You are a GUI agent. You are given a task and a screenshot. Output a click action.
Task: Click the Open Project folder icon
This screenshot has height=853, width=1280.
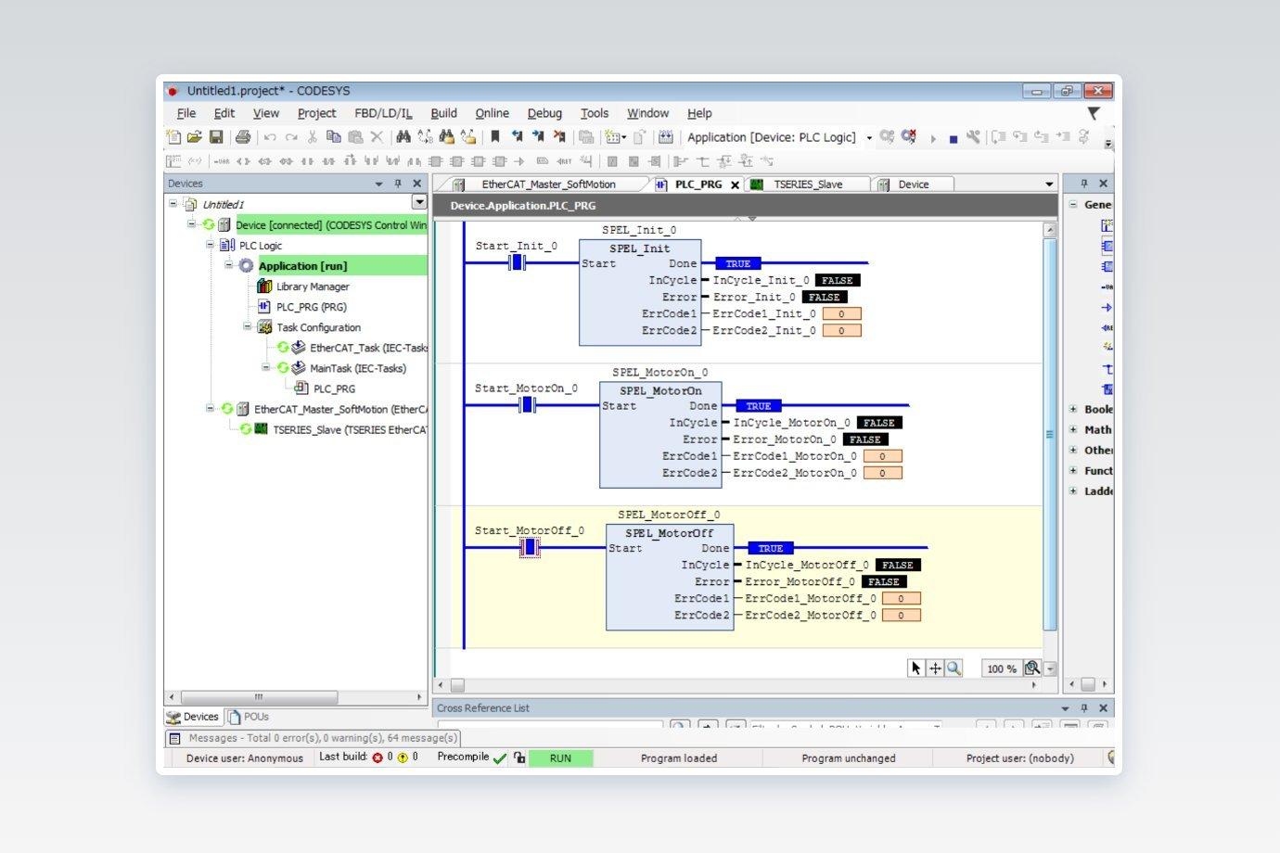click(x=194, y=137)
